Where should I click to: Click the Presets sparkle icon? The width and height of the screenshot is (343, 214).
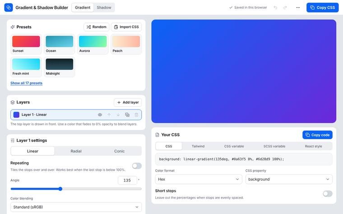13,27
